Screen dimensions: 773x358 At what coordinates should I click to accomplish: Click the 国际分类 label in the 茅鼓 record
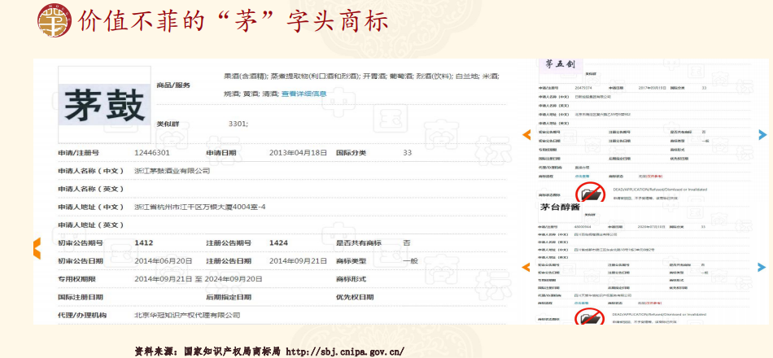click(351, 153)
